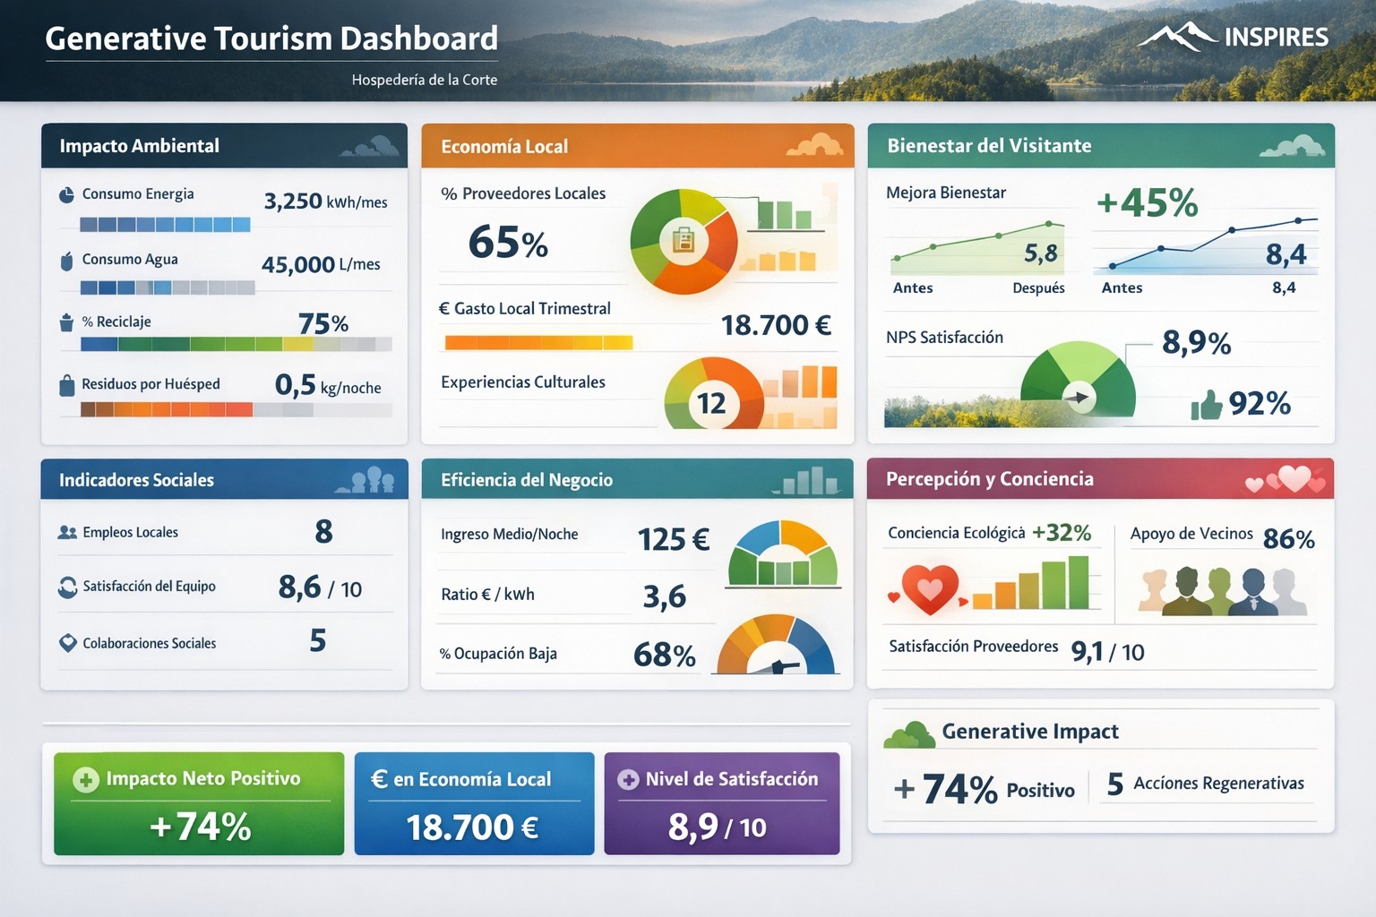Click the Reciclaje bin icon
This screenshot has height=917, width=1376.
[x=66, y=322]
